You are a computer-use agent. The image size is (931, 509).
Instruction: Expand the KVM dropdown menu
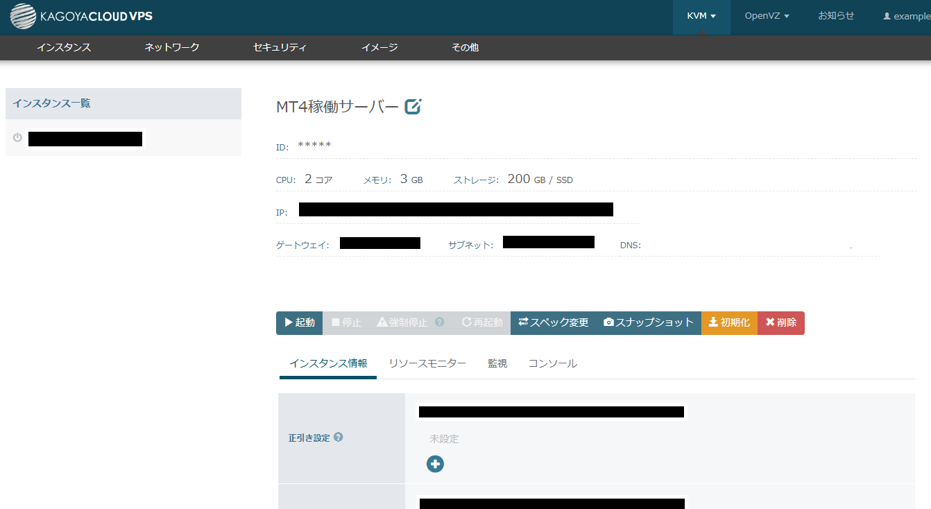[701, 17]
